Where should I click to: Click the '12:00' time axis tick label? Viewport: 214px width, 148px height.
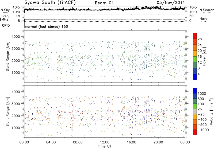tap(105, 142)
